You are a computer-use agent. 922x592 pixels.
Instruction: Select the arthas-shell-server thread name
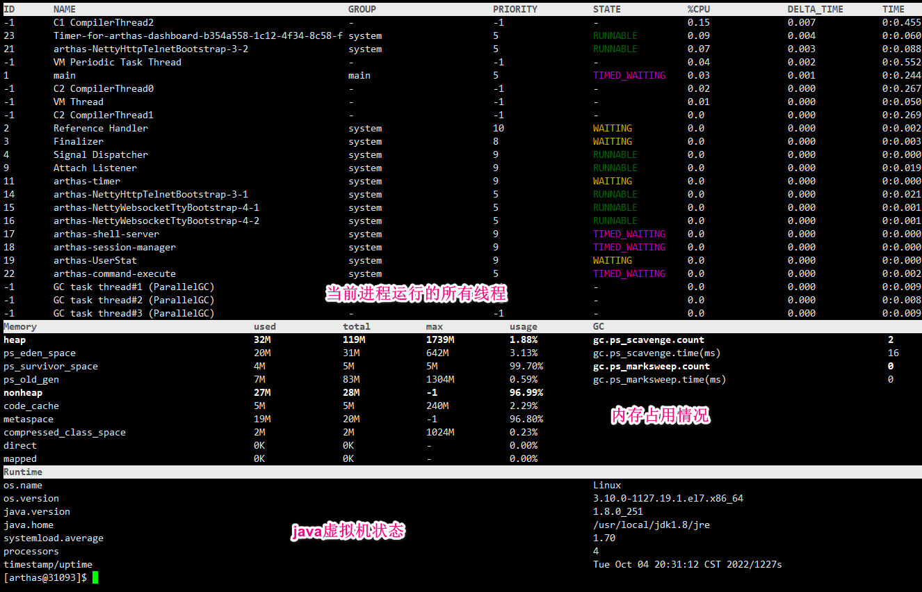click(x=106, y=234)
